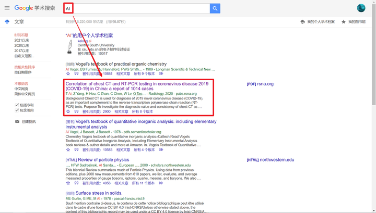Open the user account avatar
Viewport: 376px width, 213px height.
point(361,8)
